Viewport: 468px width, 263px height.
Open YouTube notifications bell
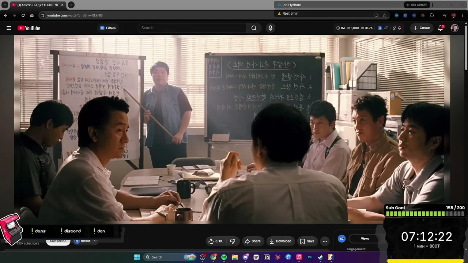[441, 28]
